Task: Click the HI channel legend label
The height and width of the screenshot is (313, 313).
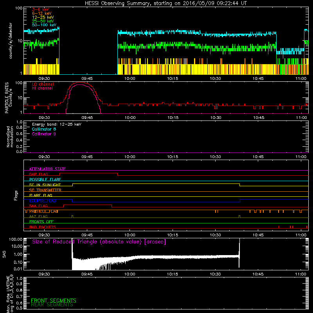Action: tap(42, 88)
